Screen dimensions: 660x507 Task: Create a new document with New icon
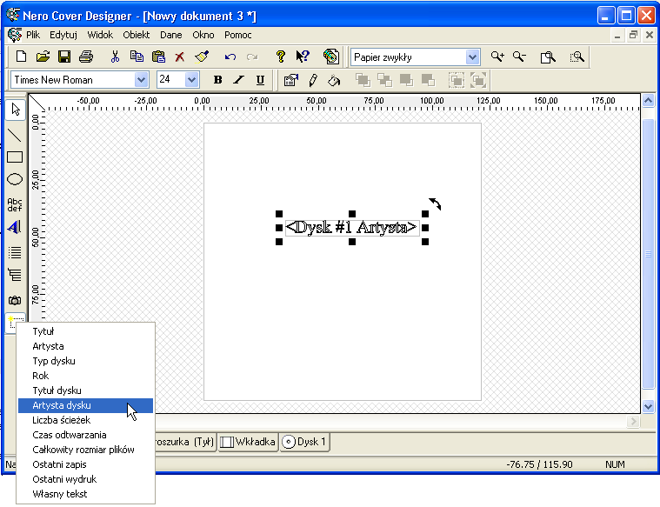coord(21,57)
